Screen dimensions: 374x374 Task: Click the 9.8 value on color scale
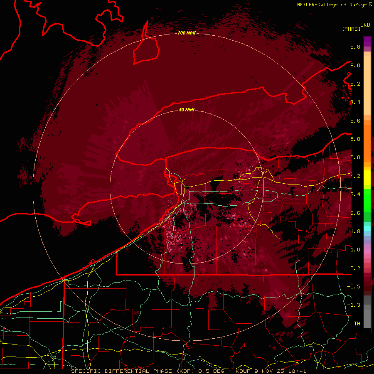355,47
